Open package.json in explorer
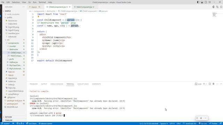 point(13,104)
